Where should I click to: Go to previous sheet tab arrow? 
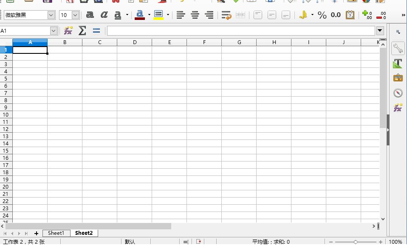(12, 234)
